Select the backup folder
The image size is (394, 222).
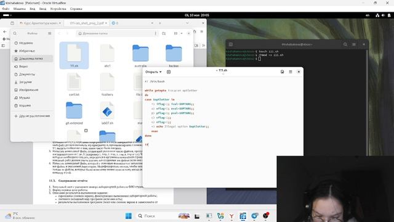(x=174, y=55)
